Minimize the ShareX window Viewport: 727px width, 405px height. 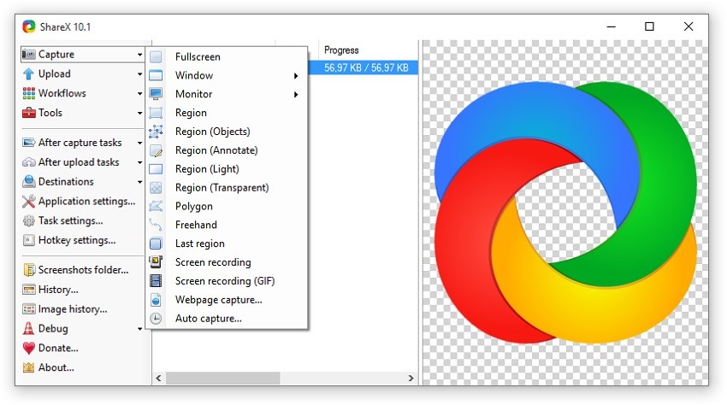pyautogui.click(x=612, y=26)
